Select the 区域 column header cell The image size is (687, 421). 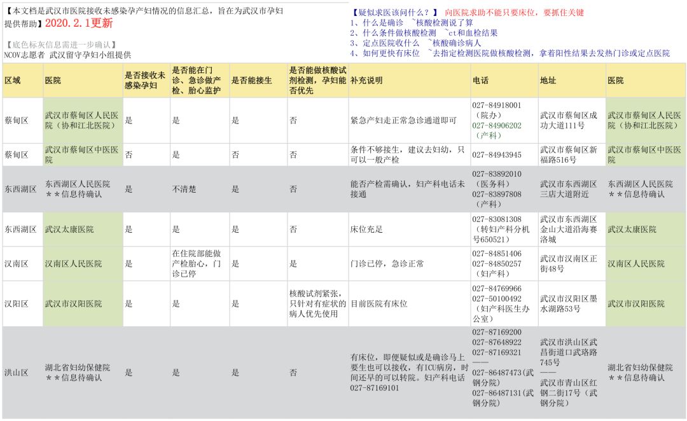coord(23,81)
